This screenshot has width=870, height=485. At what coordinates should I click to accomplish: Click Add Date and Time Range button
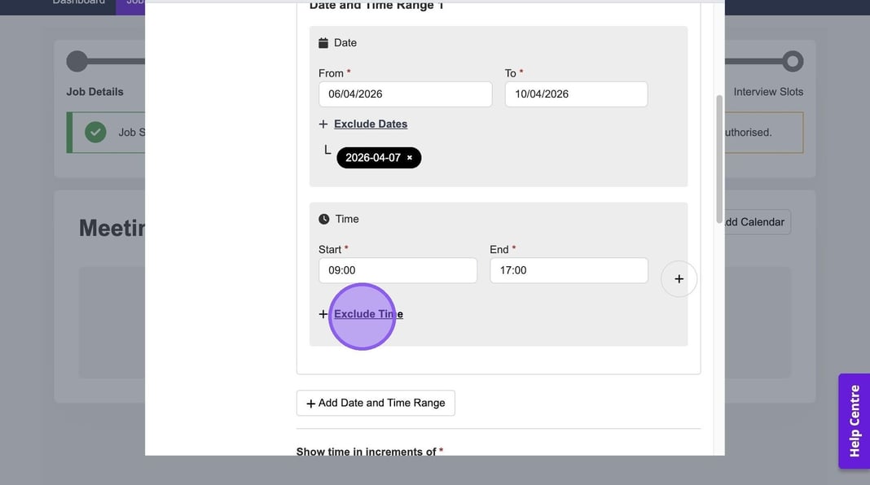pos(376,403)
